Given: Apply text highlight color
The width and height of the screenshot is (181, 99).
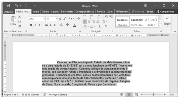Looking at the screenshot, I should [68, 25].
